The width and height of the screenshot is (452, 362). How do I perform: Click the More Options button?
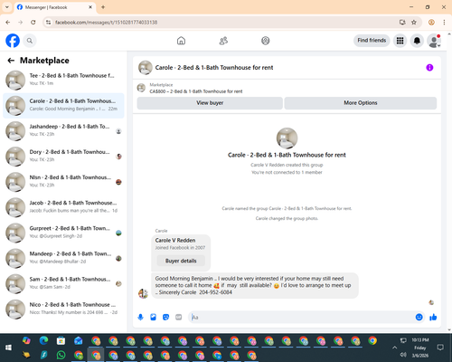click(x=361, y=103)
